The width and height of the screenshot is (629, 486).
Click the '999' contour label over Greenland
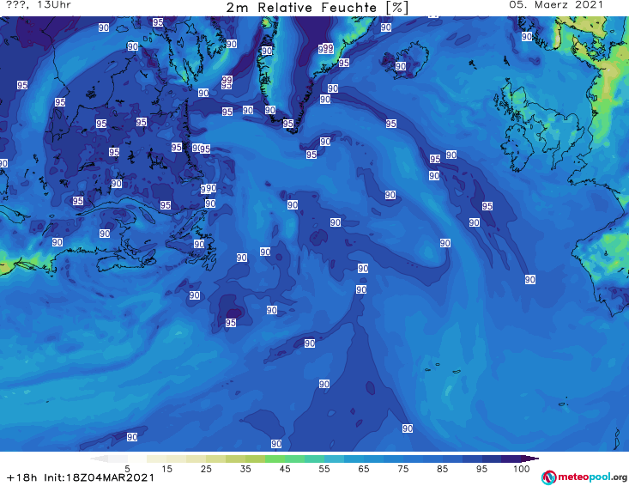click(x=326, y=49)
